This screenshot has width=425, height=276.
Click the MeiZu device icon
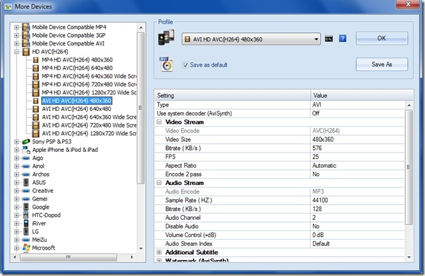[x=26, y=240]
